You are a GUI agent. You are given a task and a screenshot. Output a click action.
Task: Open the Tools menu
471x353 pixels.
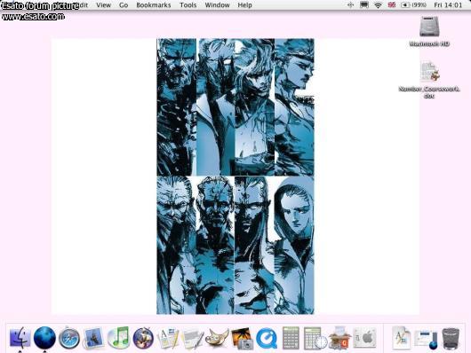point(188,5)
